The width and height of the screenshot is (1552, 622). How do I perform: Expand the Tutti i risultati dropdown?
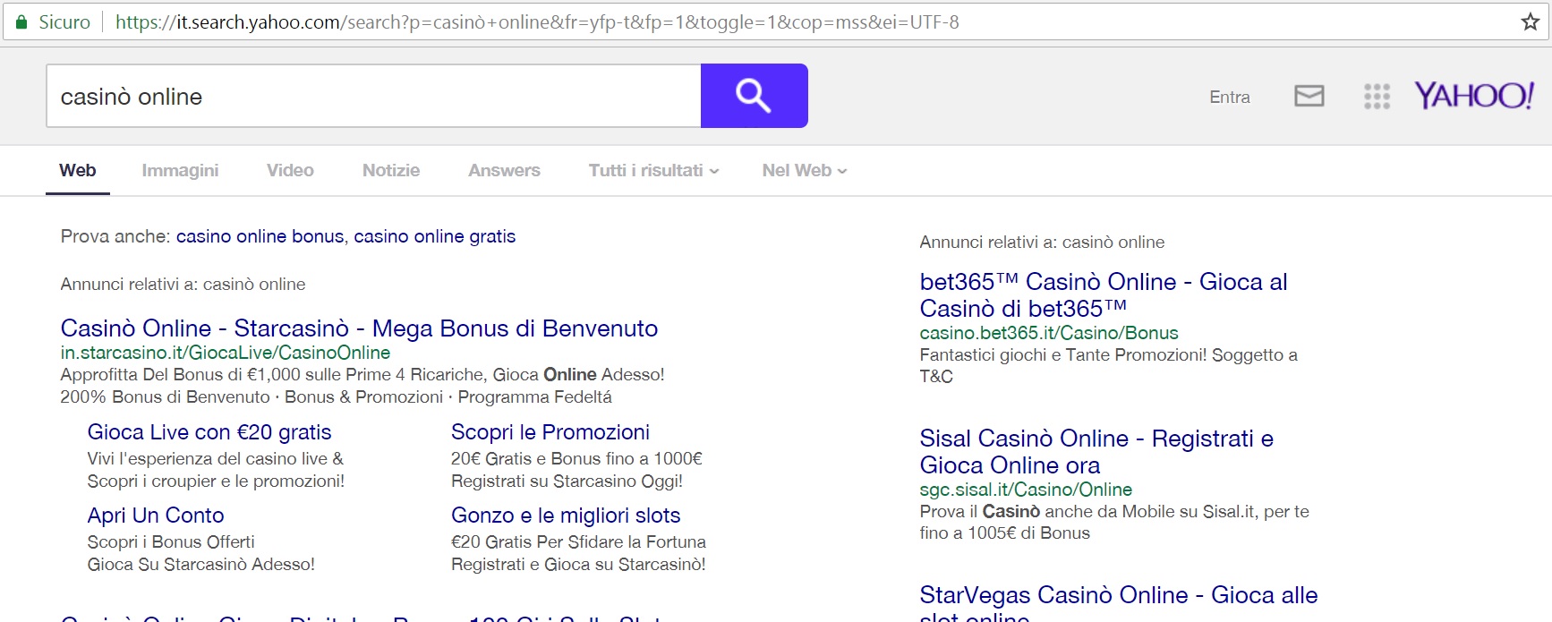653,170
